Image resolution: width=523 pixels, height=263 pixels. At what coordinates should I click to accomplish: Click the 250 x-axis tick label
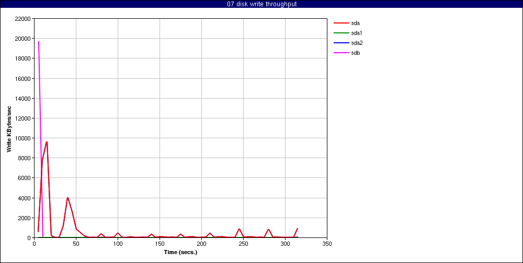click(244, 244)
